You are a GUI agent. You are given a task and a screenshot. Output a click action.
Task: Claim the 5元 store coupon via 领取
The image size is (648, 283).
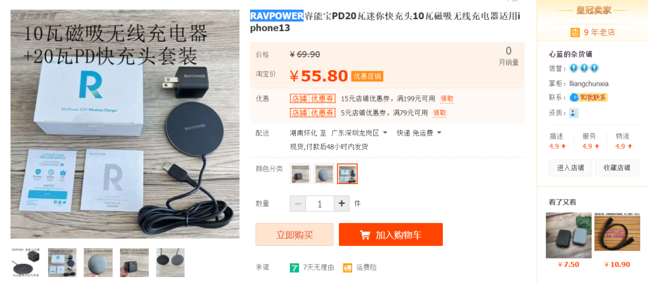coord(439,113)
